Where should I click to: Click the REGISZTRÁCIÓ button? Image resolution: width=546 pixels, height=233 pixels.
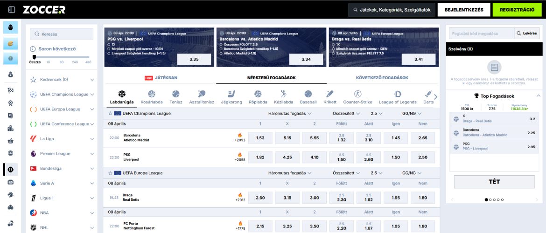517,10
